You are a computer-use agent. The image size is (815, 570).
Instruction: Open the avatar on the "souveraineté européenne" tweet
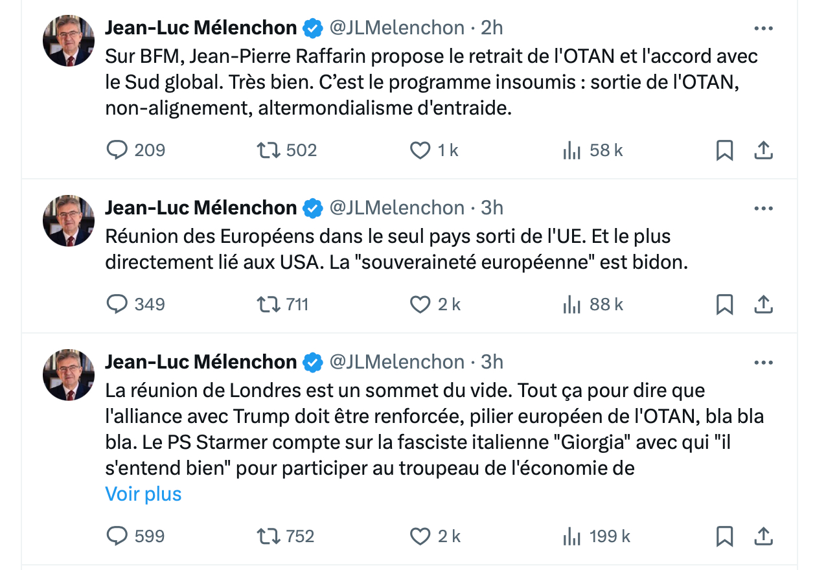point(69,221)
